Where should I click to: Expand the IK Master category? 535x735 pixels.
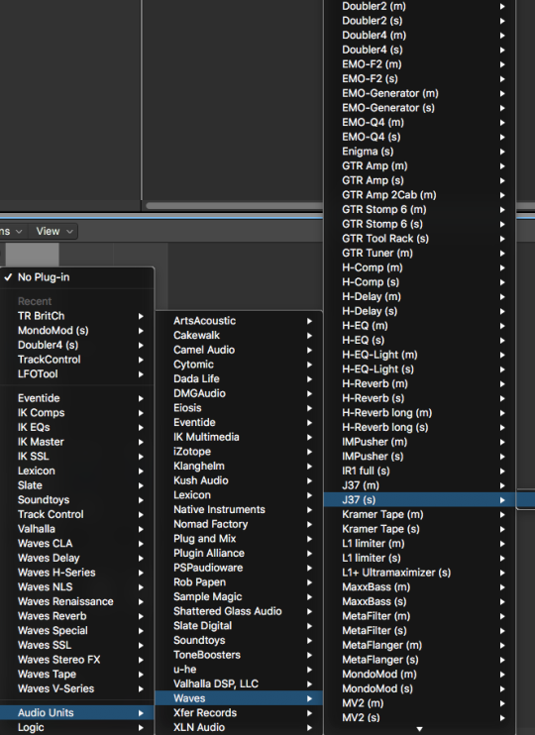click(77, 442)
